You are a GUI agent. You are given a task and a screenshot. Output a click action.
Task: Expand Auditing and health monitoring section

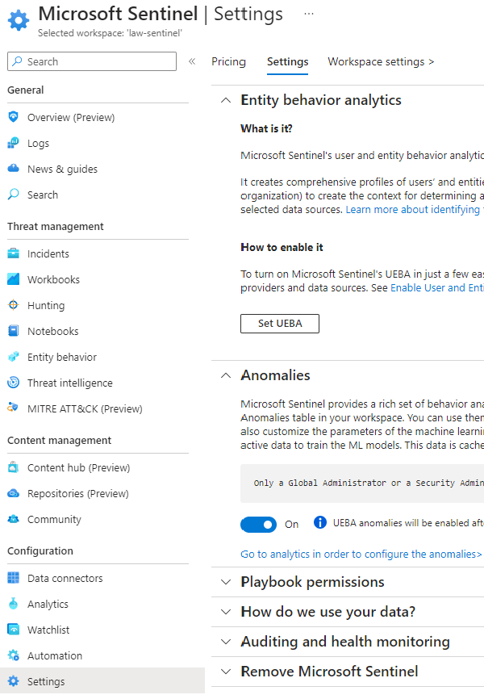click(225, 642)
